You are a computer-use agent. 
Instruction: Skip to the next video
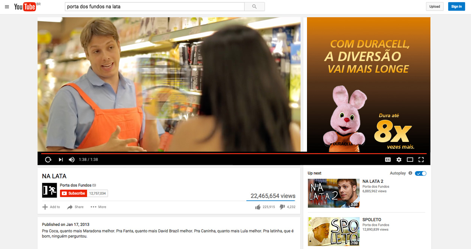[60, 160]
